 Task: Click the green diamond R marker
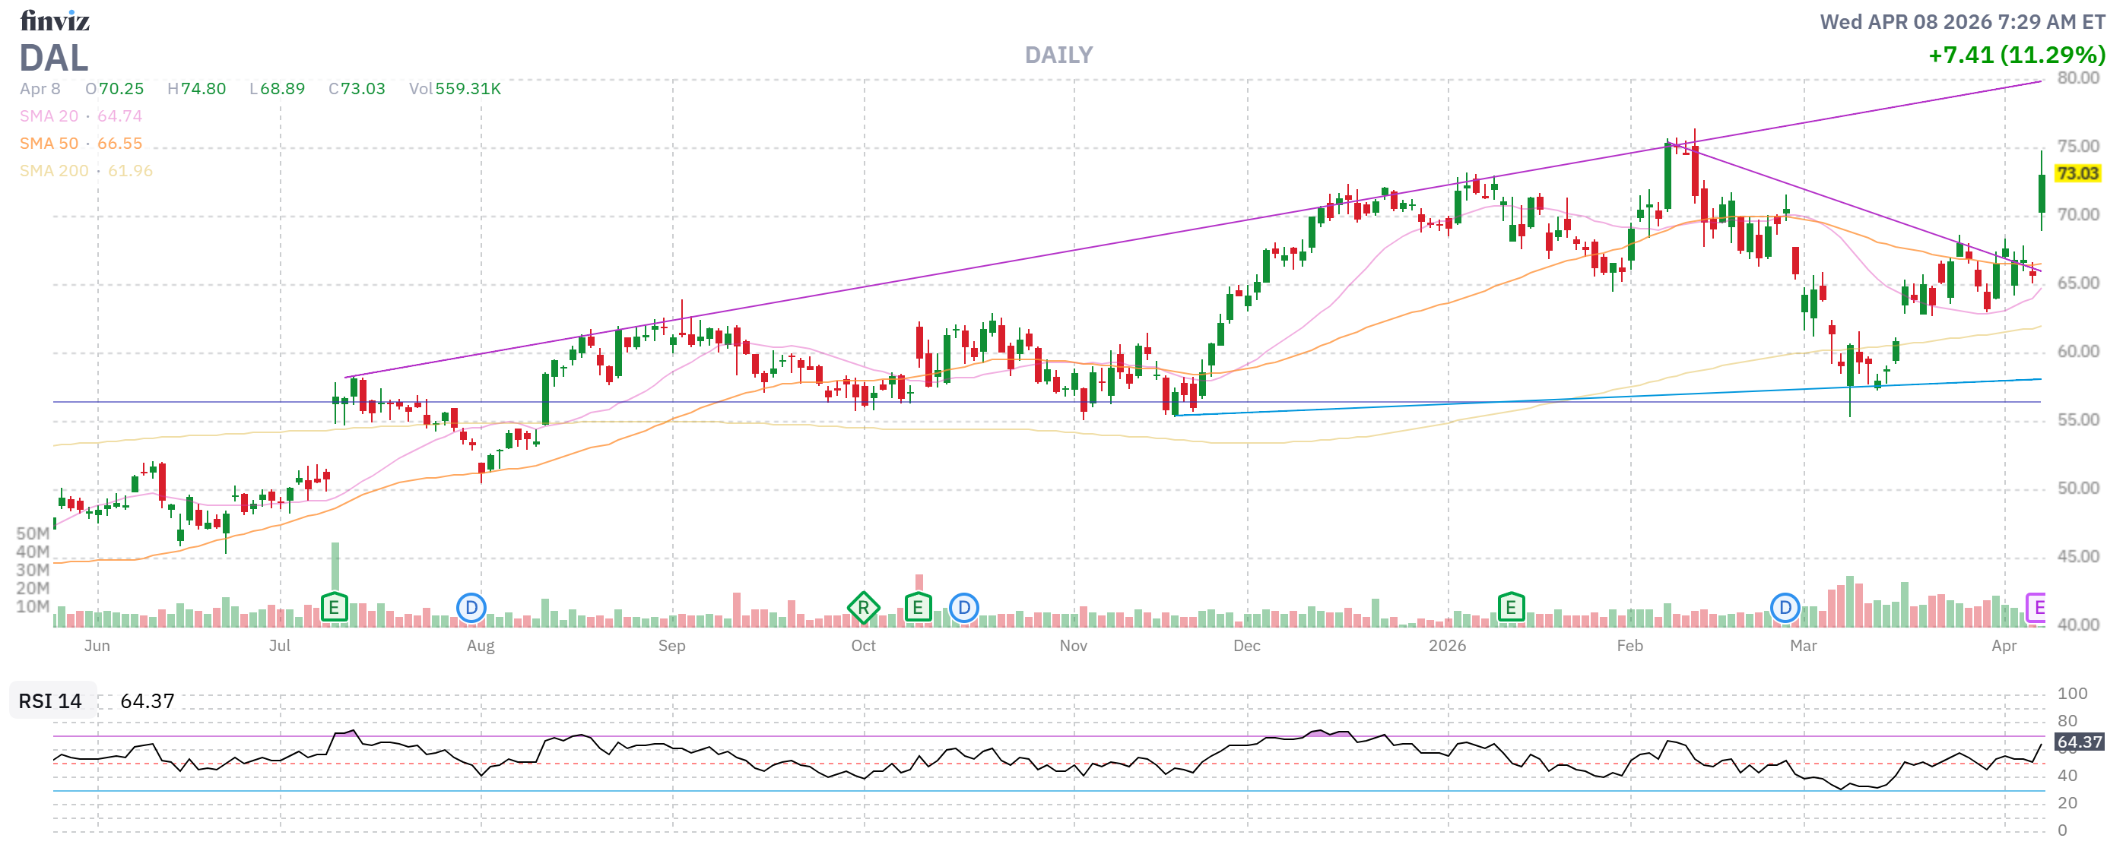click(x=863, y=609)
